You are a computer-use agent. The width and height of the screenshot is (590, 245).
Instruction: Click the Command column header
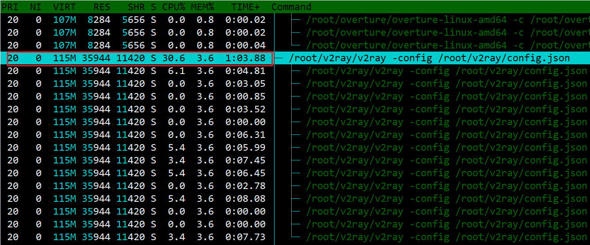click(x=291, y=7)
